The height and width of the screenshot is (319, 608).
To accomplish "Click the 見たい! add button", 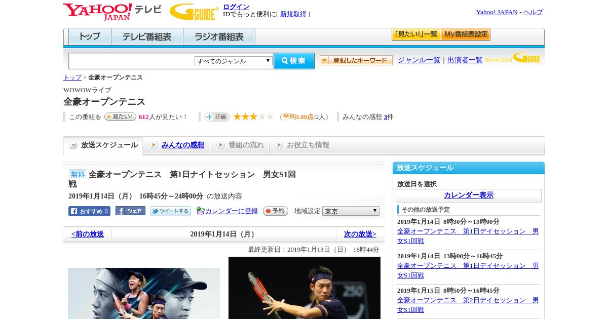I will 120,116.
